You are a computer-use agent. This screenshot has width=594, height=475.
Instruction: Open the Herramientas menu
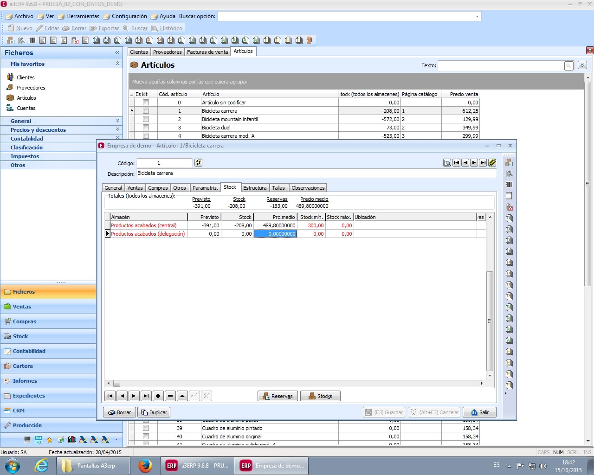click(78, 16)
